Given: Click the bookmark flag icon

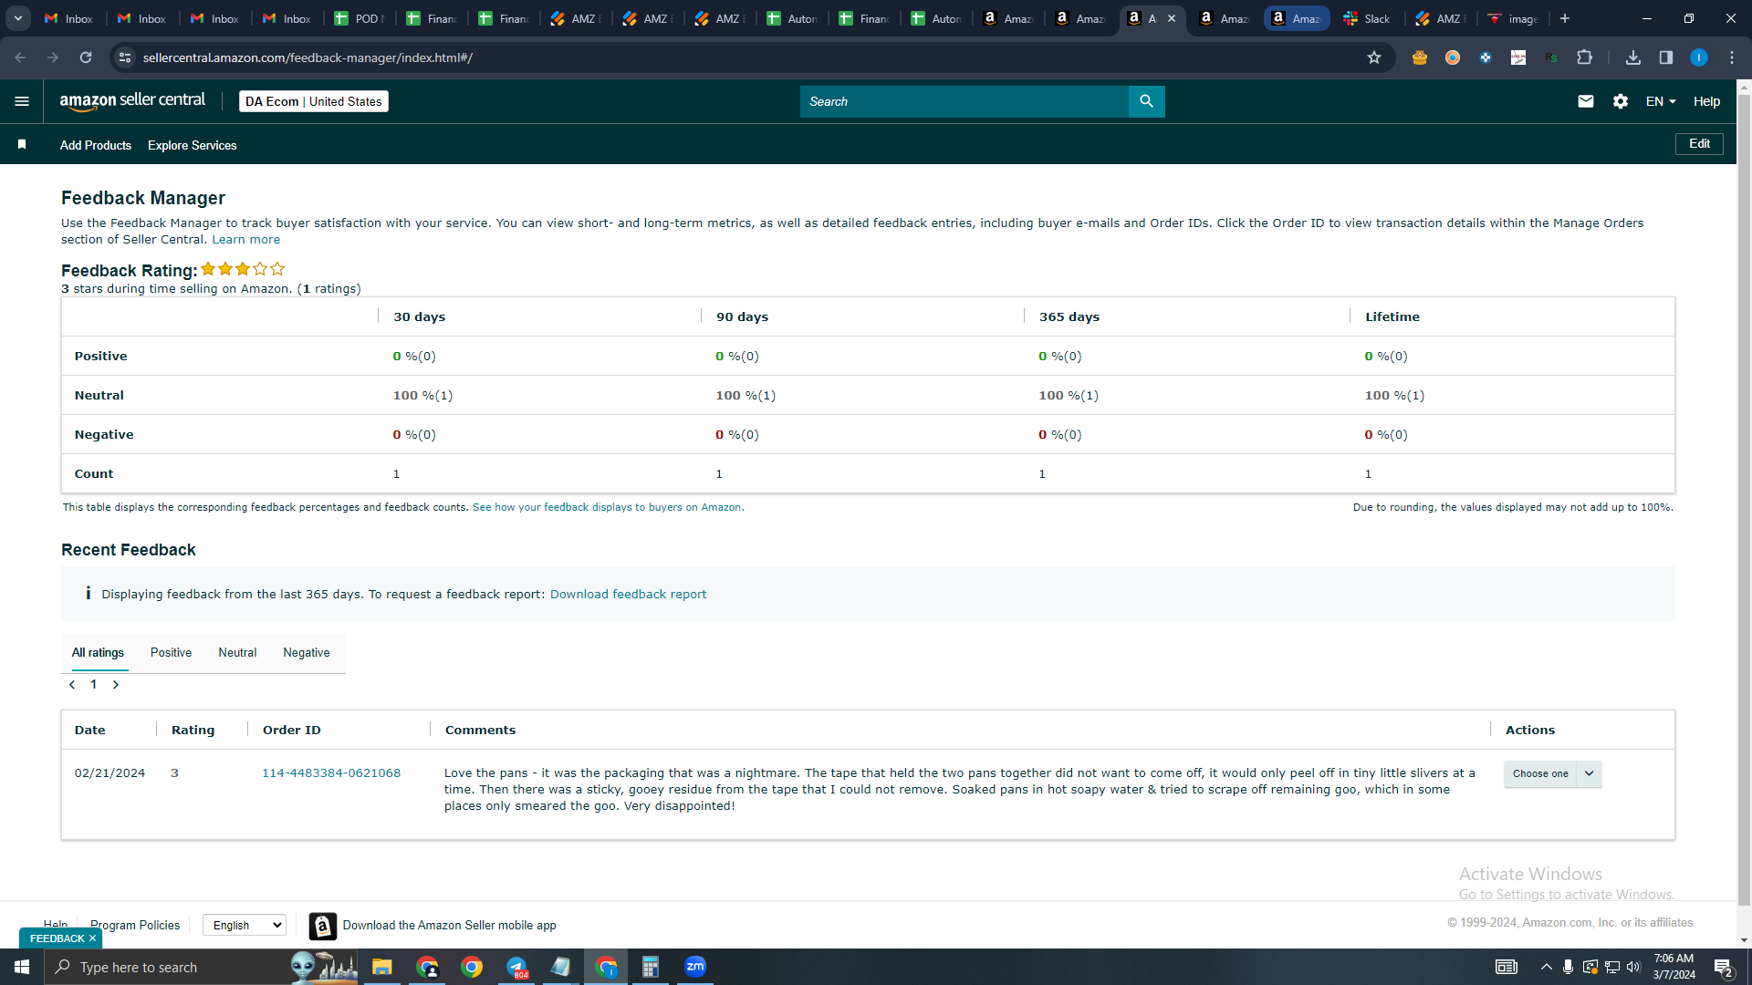Looking at the screenshot, I should [22, 145].
